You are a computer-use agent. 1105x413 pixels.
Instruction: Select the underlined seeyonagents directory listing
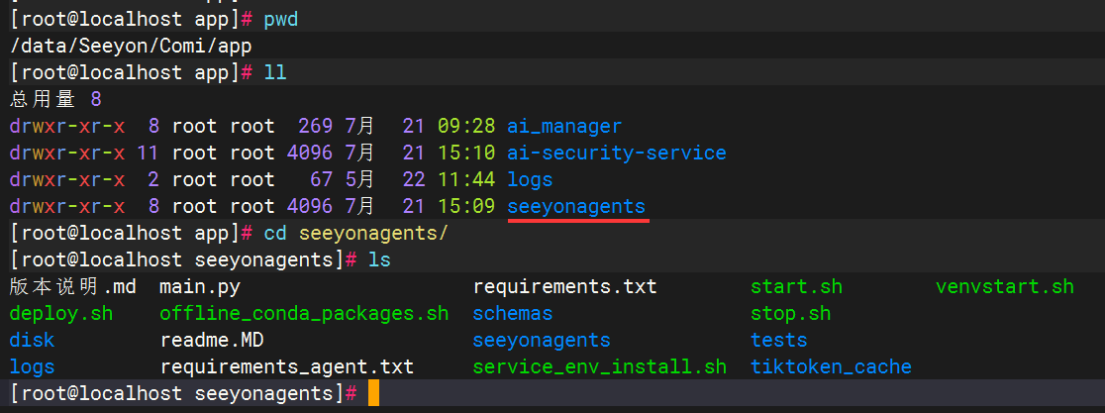coord(576,207)
